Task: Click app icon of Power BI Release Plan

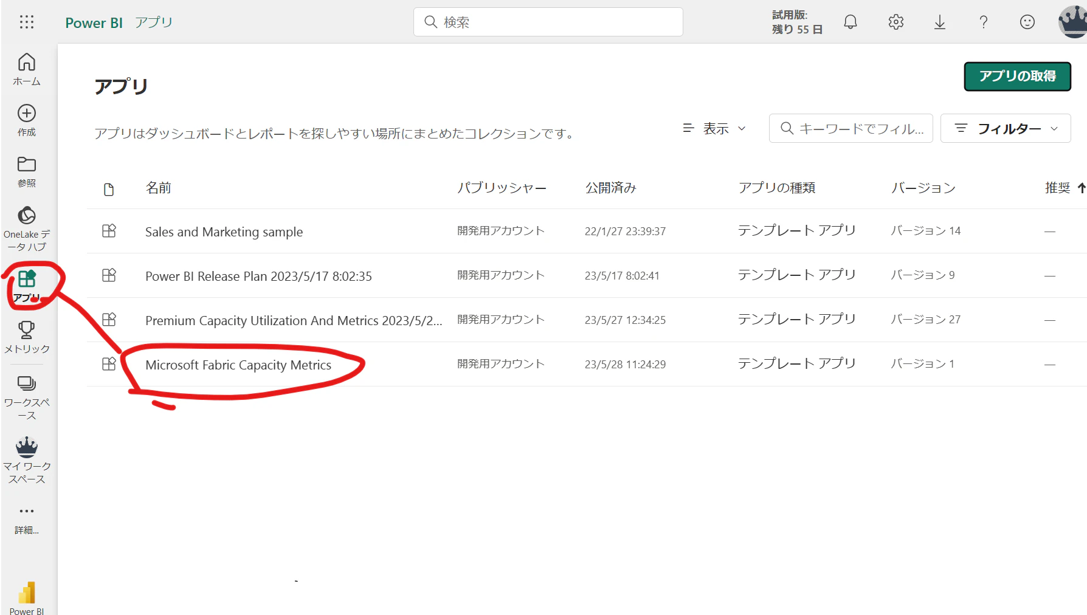Action: click(x=109, y=275)
